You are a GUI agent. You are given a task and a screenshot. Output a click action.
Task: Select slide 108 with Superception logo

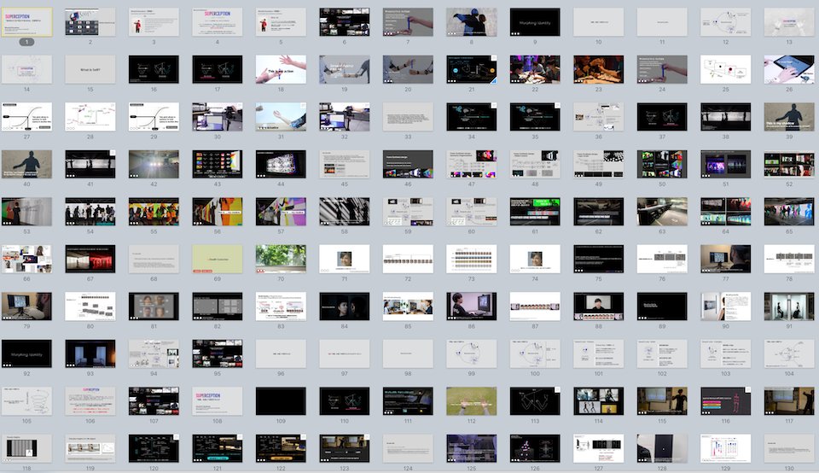pos(217,400)
